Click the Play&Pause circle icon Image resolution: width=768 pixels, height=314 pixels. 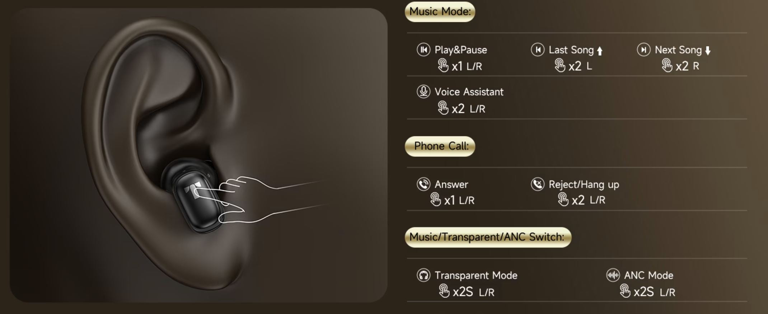click(x=423, y=50)
